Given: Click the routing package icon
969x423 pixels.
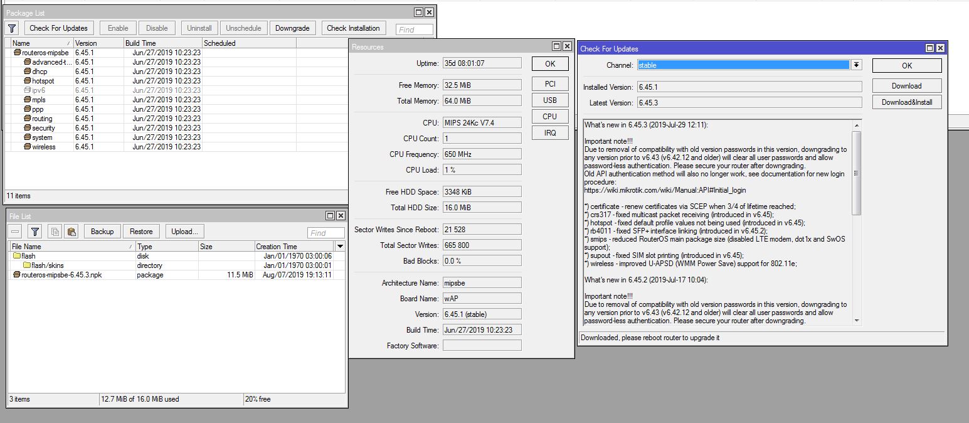Looking at the screenshot, I should click(28, 119).
